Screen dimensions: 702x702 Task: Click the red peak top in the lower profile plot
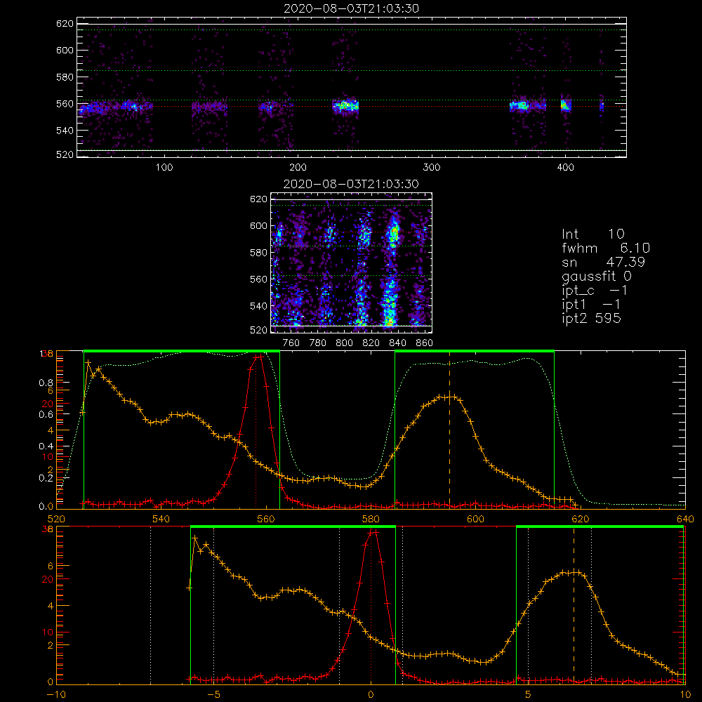[373, 532]
